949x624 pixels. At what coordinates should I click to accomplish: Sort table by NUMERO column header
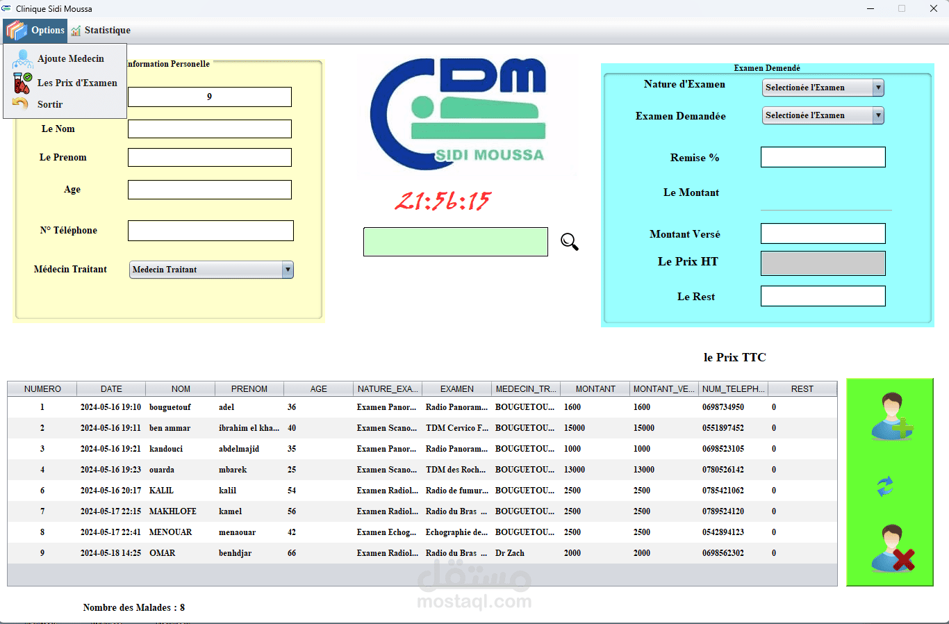click(x=42, y=389)
